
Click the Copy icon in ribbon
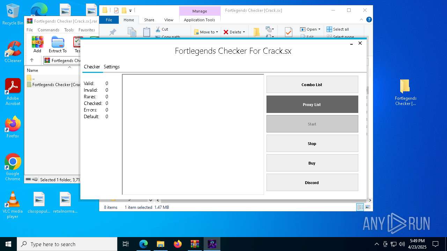coord(132,32)
